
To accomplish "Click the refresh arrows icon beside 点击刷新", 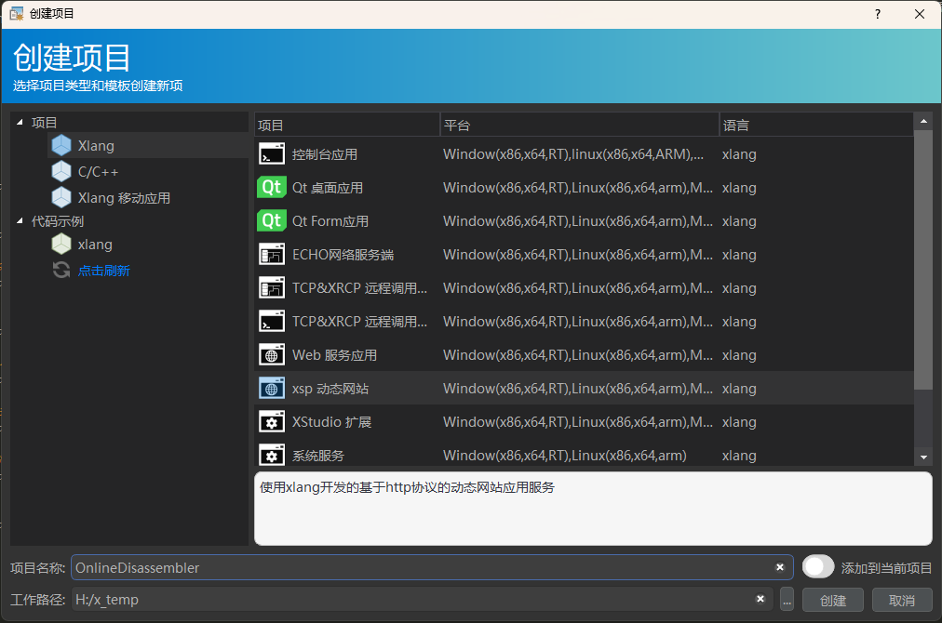I will tap(61, 270).
